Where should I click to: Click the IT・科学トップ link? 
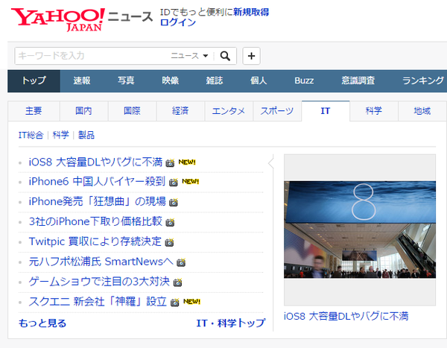[x=231, y=323]
